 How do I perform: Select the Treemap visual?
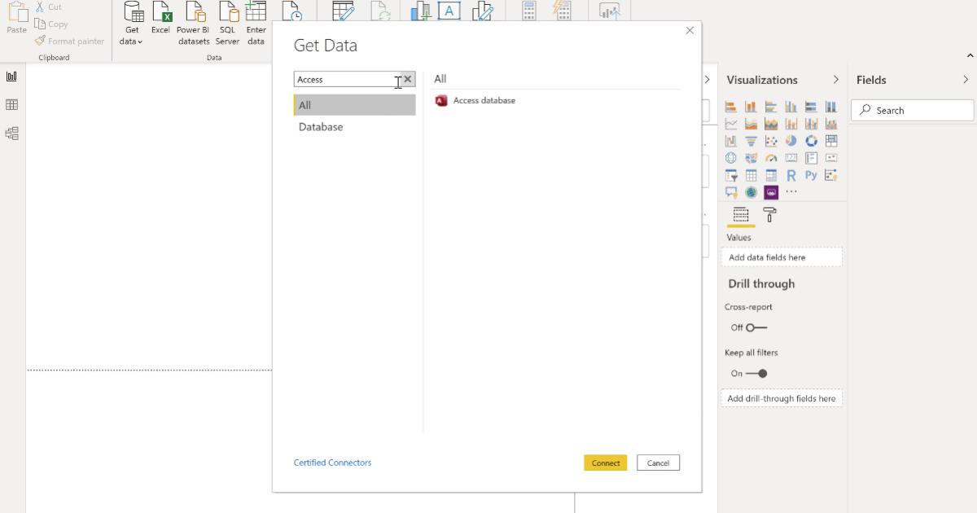pyautogui.click(x=830, y=141)
